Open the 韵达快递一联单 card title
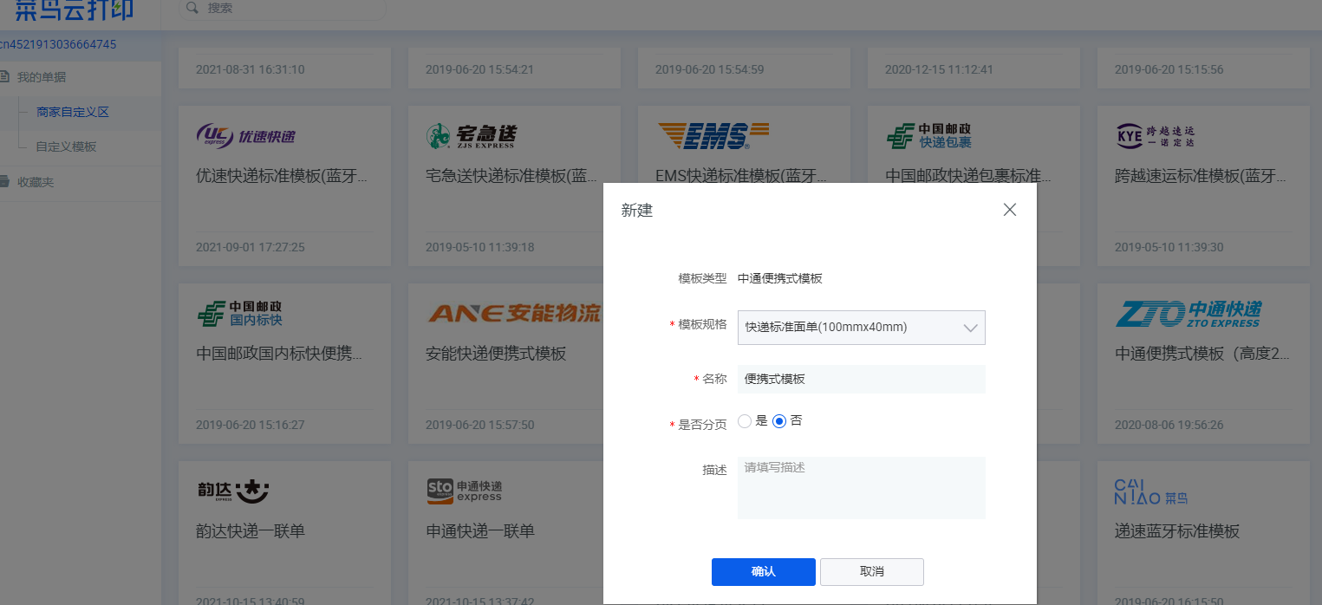Screen dimensions: 1322x605 [x=251, y=530]
